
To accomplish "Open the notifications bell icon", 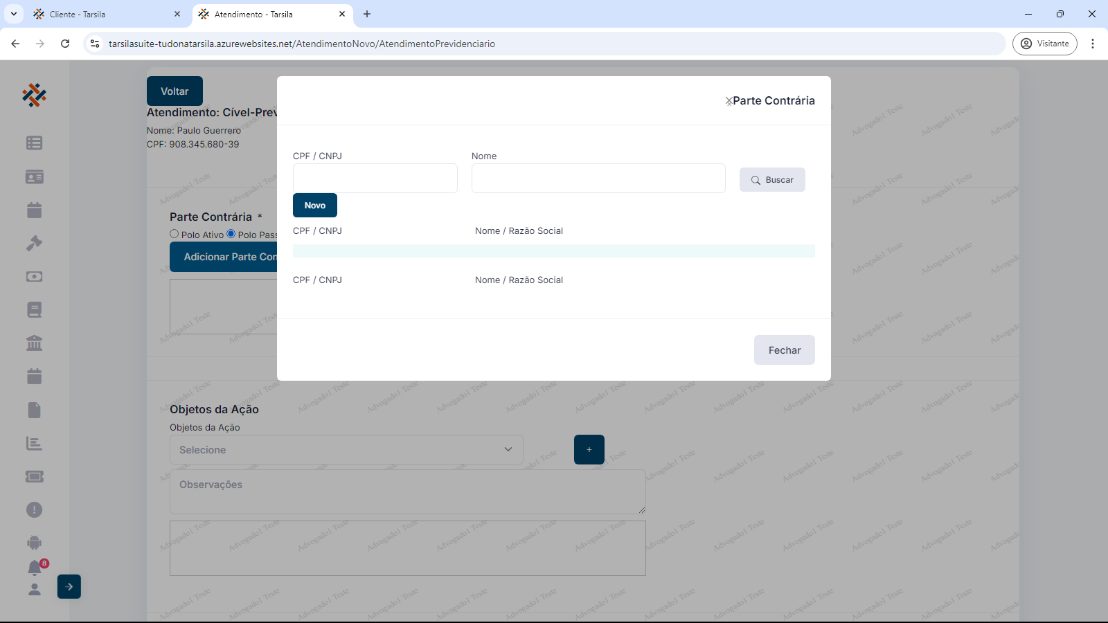I will coord(35,568).
